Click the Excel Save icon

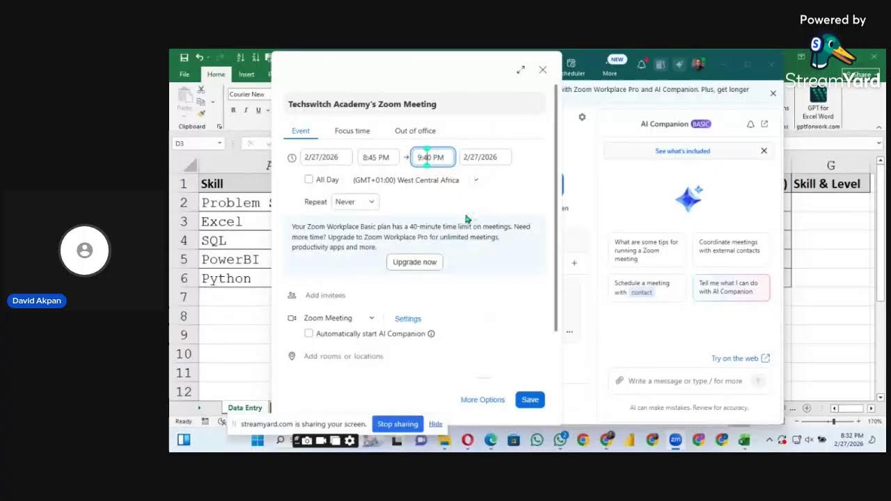184,58
